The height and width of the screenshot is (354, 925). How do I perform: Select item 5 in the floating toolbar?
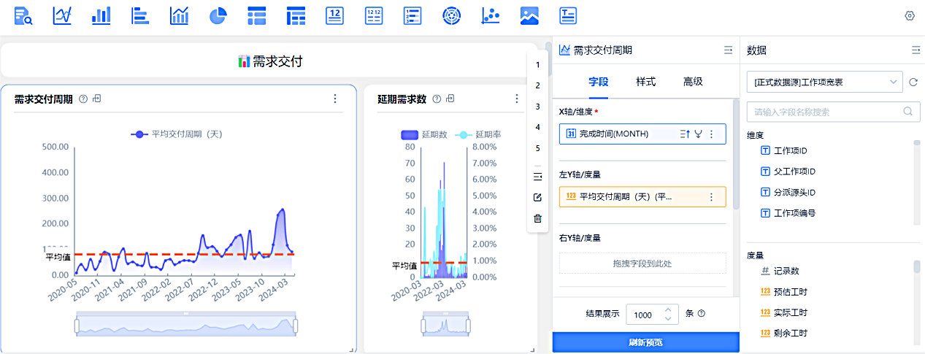point(538,148)
